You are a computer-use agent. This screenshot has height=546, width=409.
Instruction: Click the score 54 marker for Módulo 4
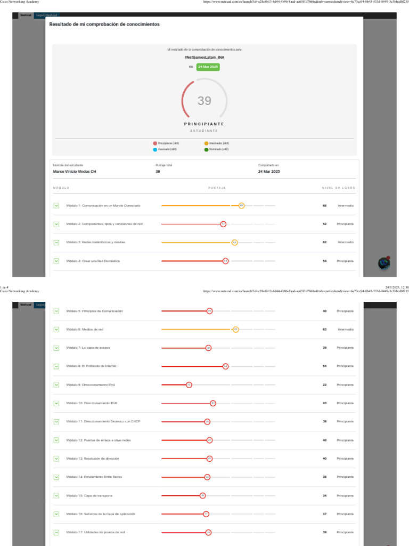[225, 261]
